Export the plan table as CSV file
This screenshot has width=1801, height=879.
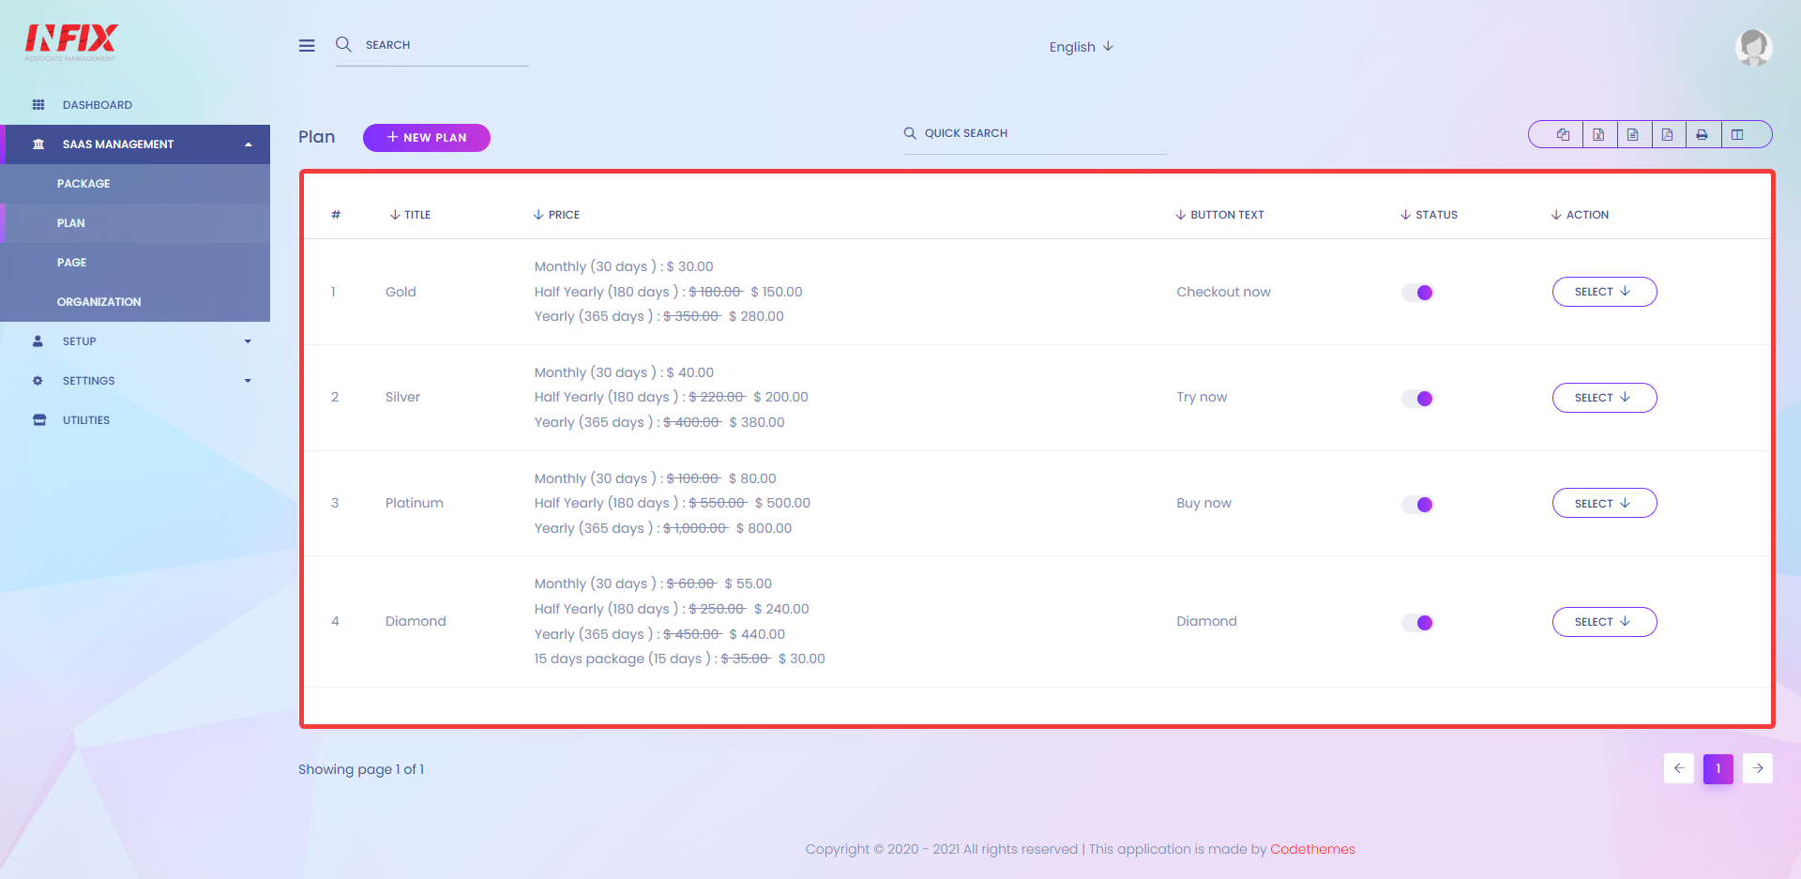pos(1633,134)
